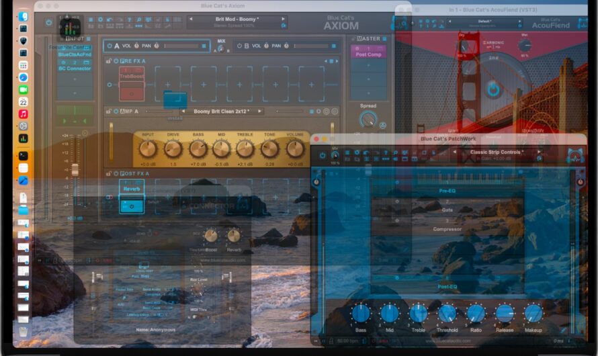Click the amp TREBLE knob
Screen dimensions: 598x356
click(x=245, y=149)
